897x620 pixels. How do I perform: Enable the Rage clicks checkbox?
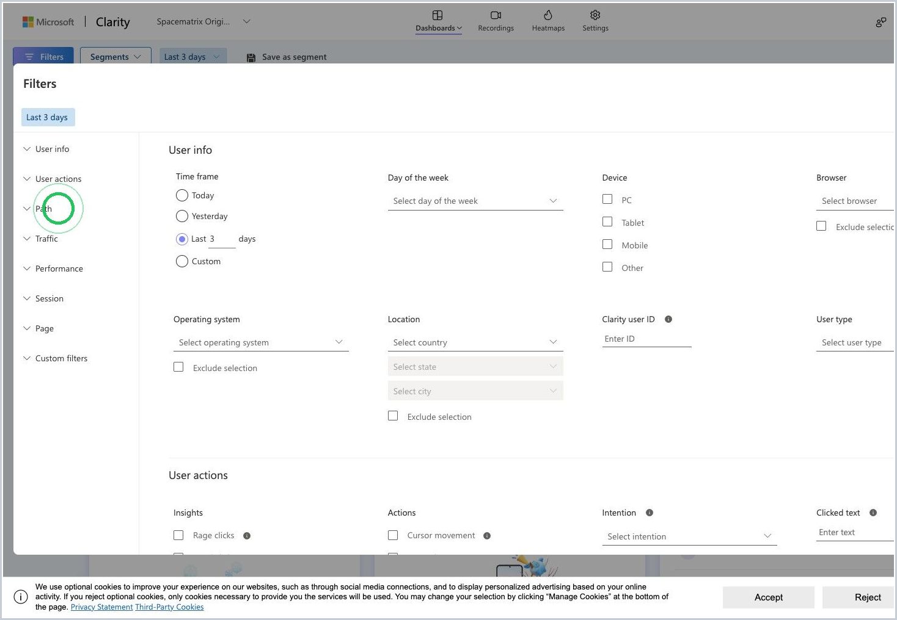tap(178, 535)
